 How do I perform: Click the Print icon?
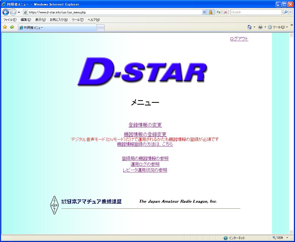(260, 27)
